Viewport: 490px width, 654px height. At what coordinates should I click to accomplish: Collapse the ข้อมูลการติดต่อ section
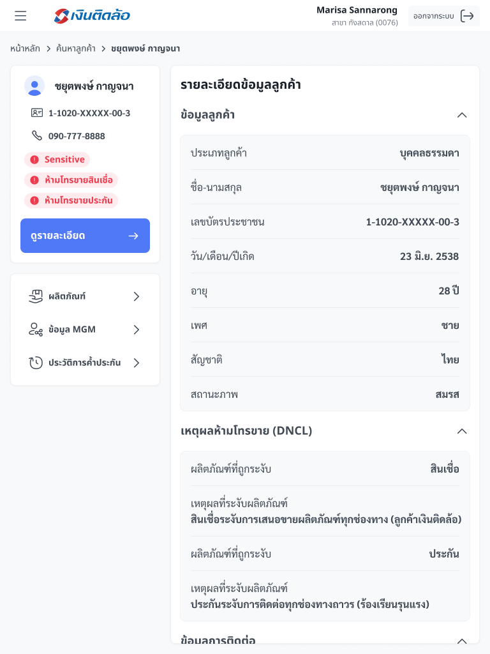click(x=462, y=640)
